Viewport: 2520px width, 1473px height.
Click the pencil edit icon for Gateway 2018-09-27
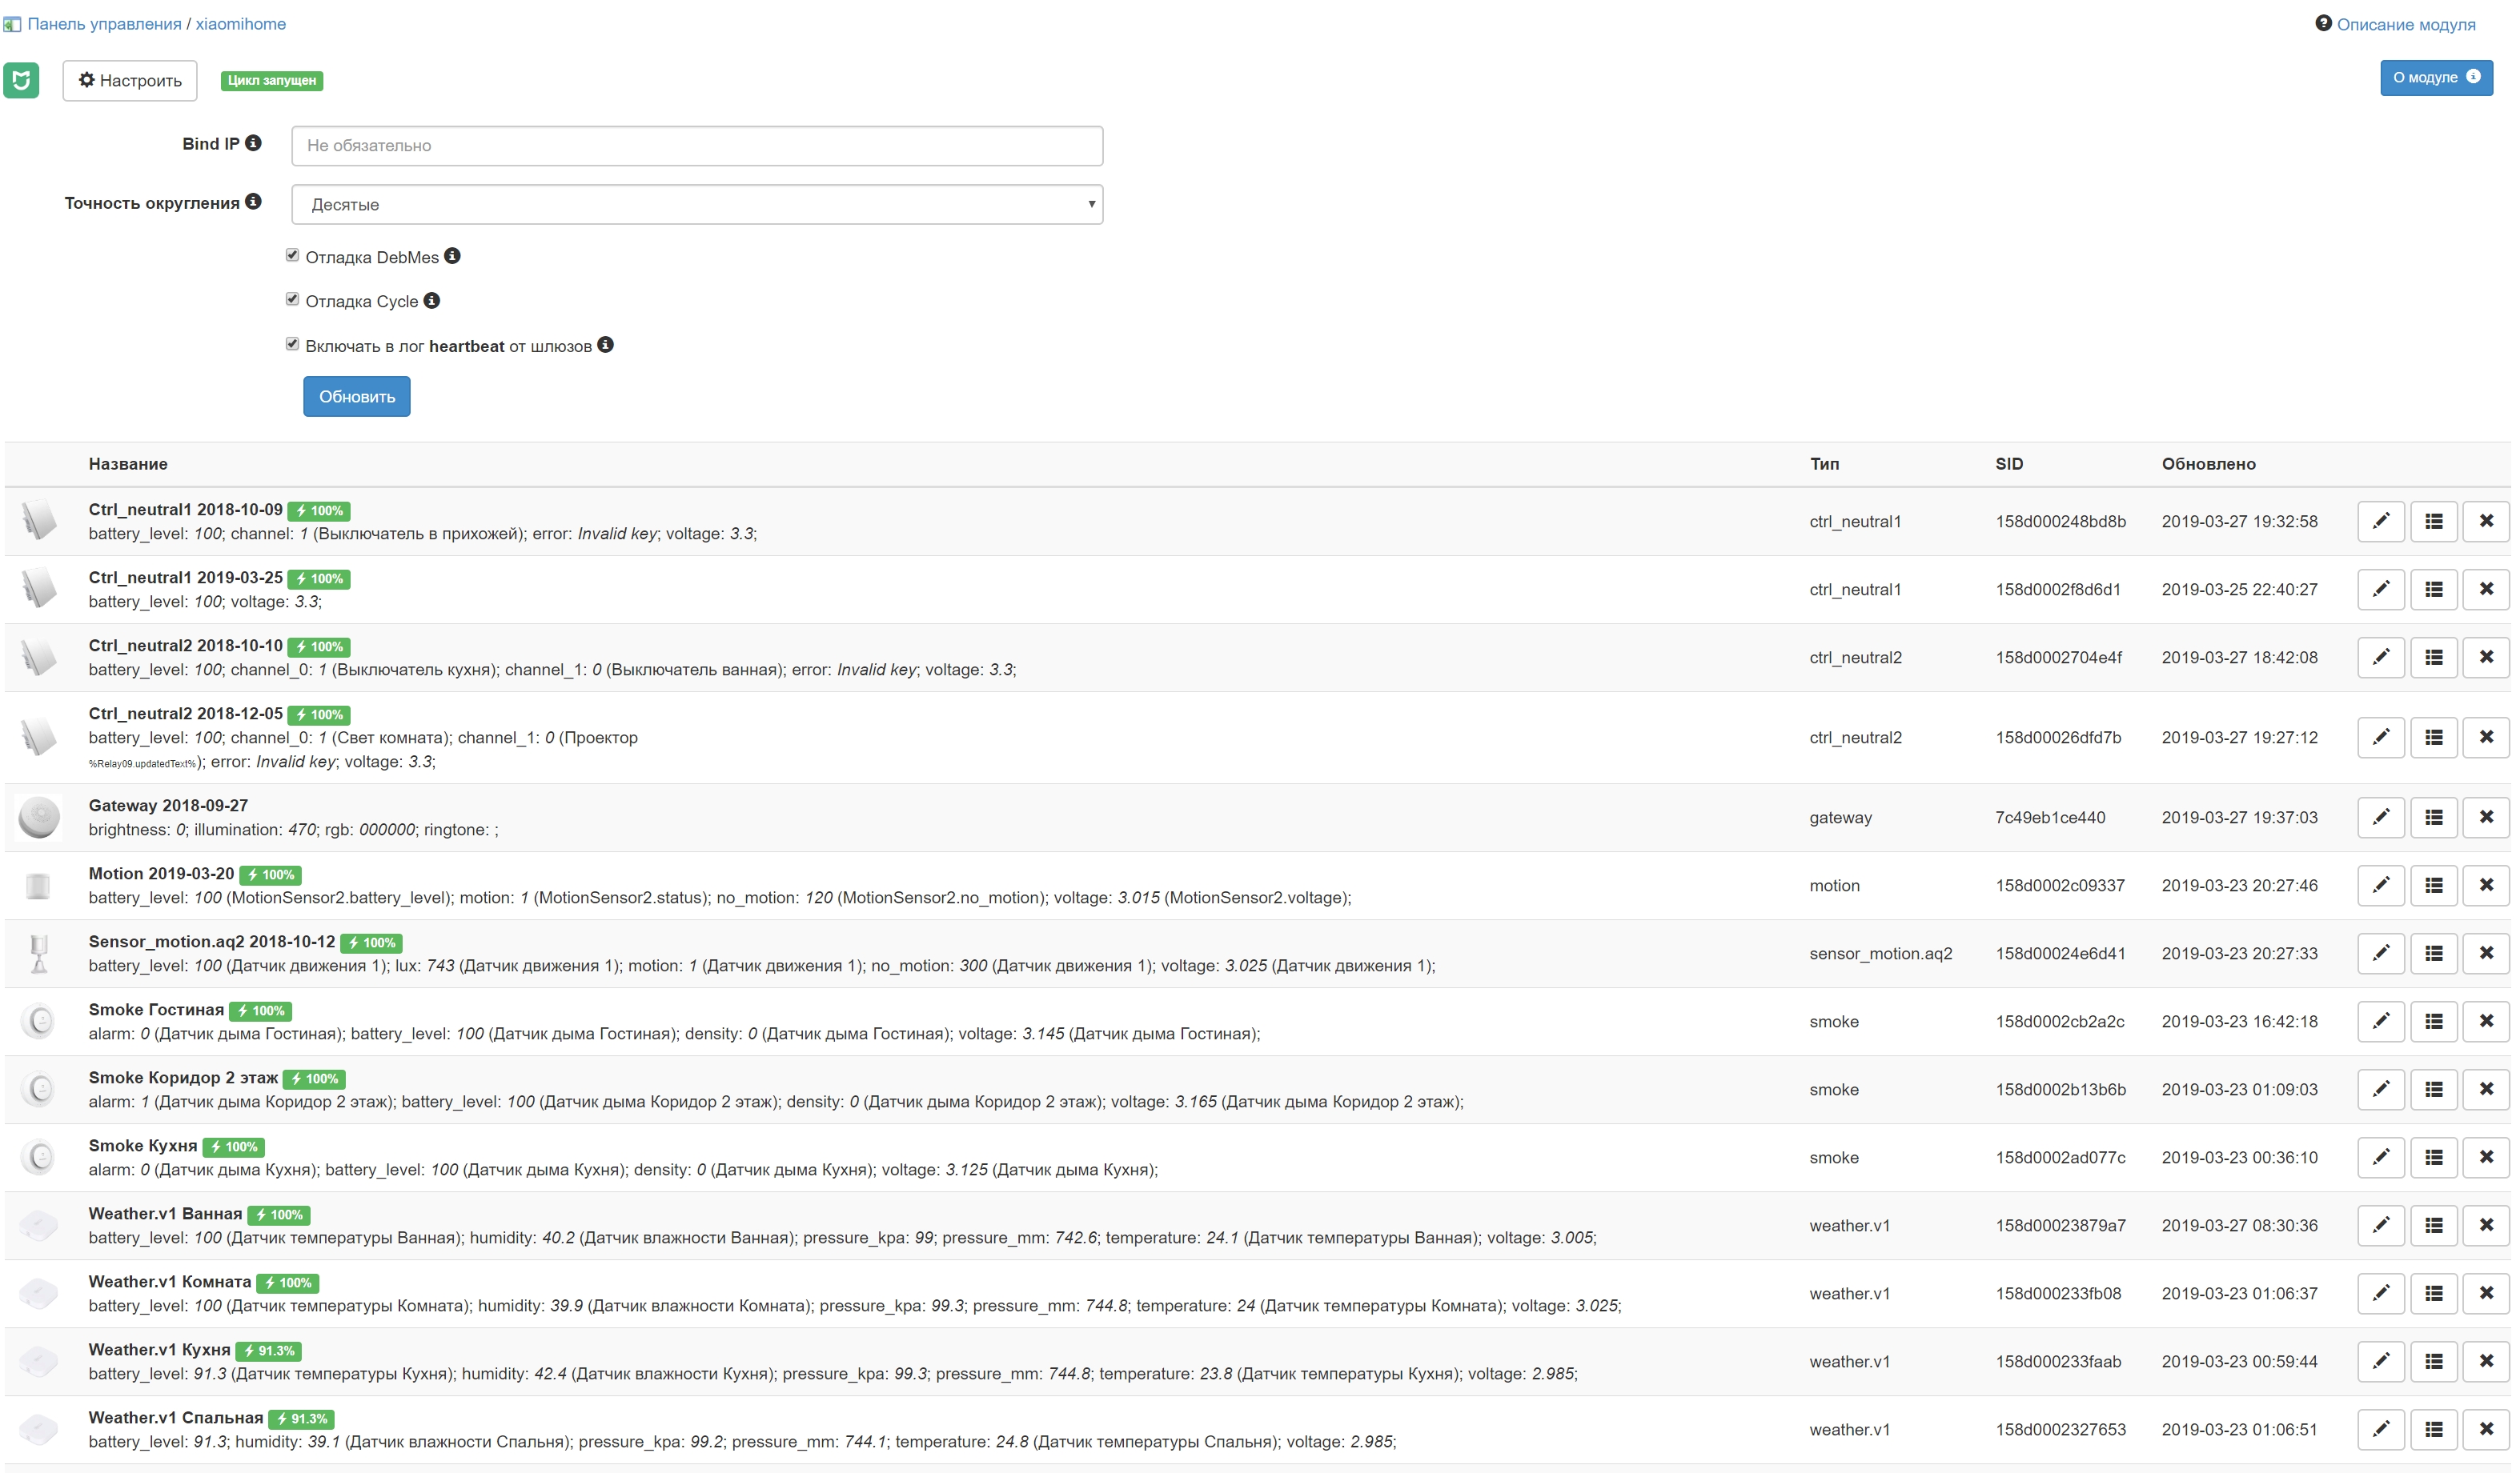click(x=2380, y=818)
